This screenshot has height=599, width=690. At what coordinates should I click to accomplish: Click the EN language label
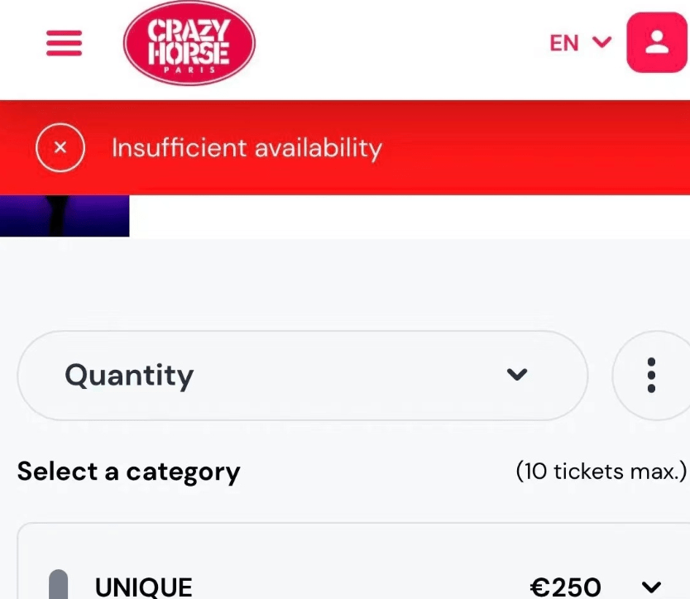tap(564, 43)
